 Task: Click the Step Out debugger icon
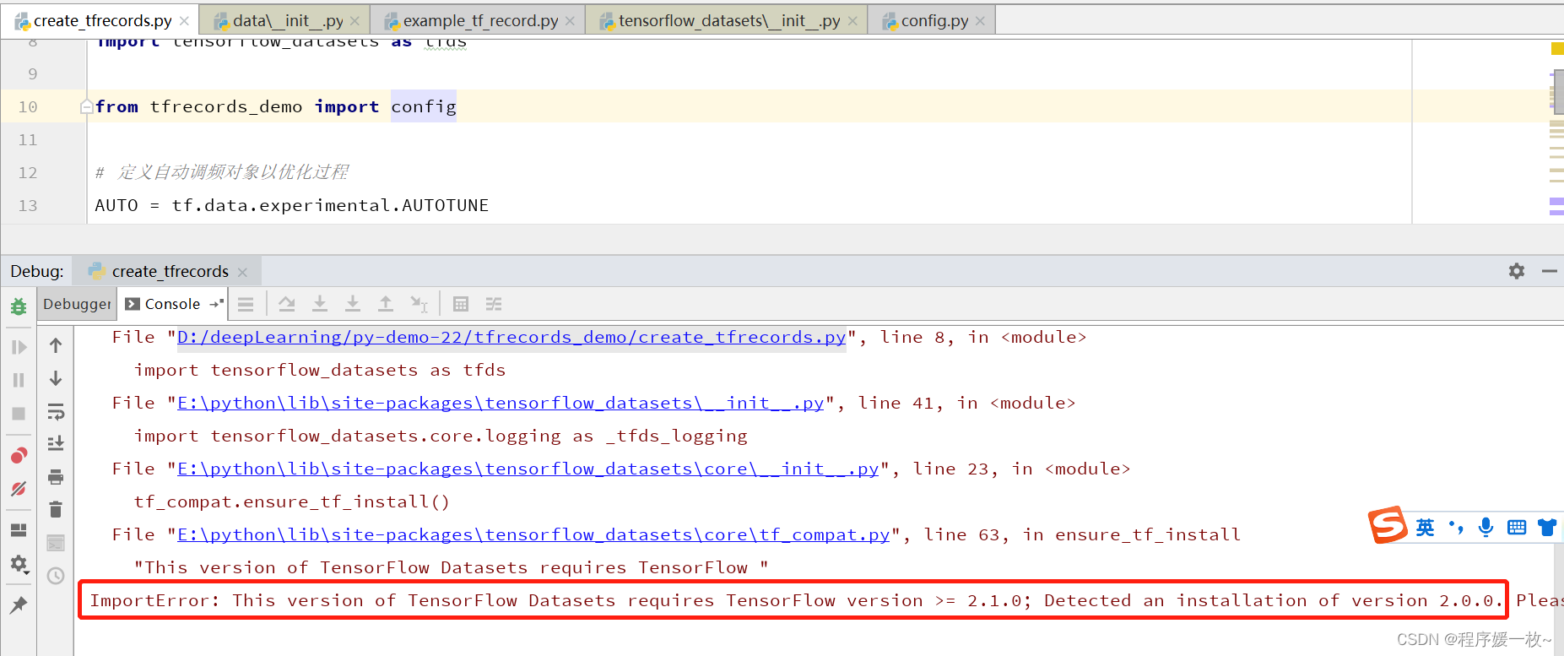click(x=386, y=304)
